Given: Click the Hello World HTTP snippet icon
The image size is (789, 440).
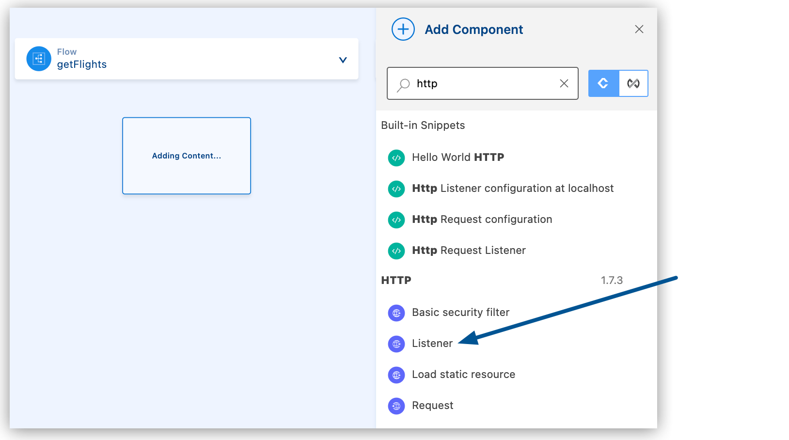Looking at the screenshot, I should point(396,157).
